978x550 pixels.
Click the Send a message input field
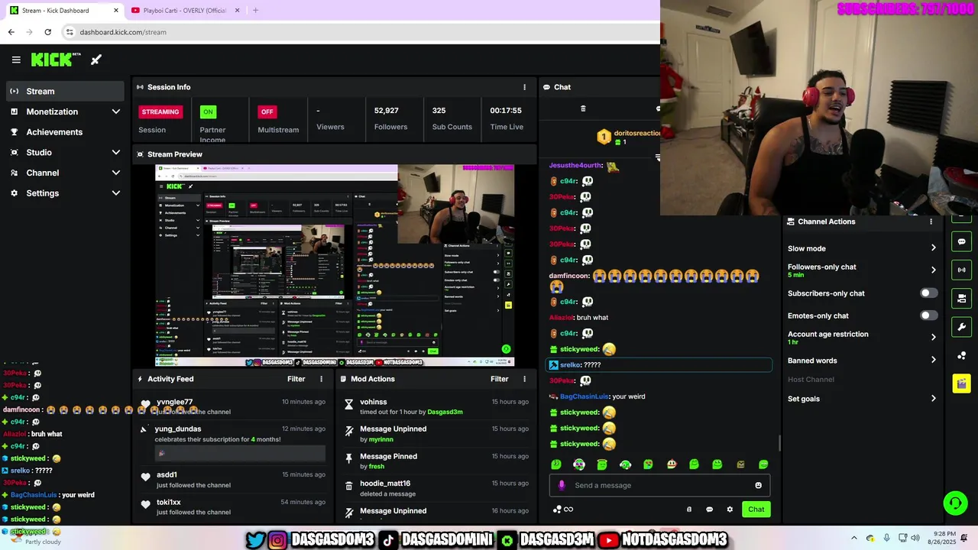point(659,485)
